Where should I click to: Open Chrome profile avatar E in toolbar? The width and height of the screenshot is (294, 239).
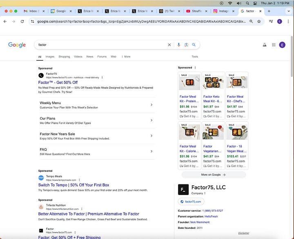(280, 22)
